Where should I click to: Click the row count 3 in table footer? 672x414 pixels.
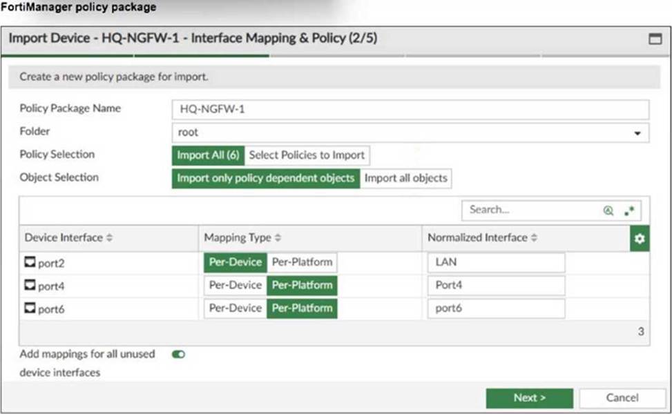641,331
